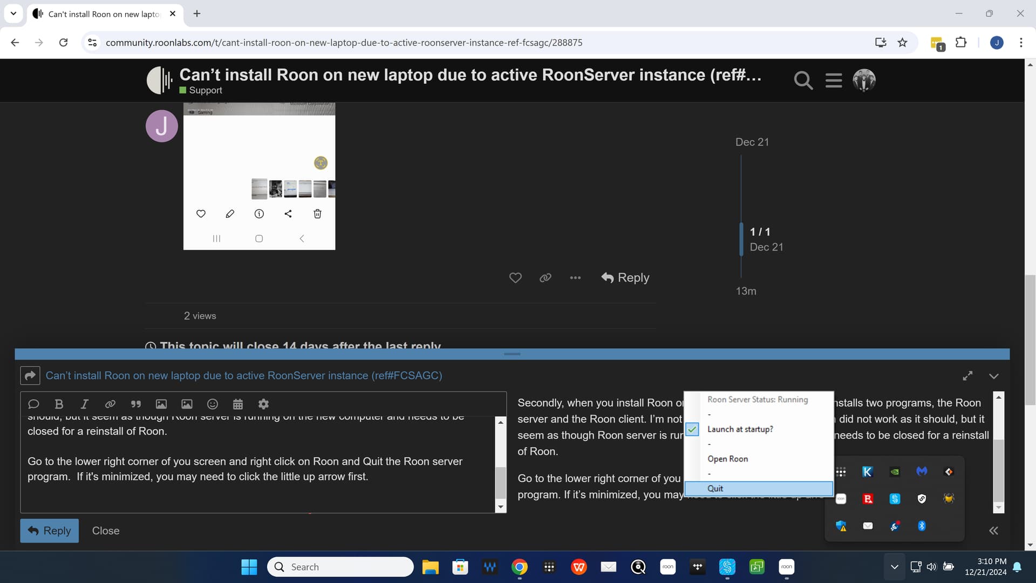Open notification bell in system tray
The image size is (1036, 583).
click(x=1017, y=567)
